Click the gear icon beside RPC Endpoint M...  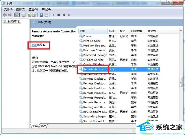coord(81,112)
